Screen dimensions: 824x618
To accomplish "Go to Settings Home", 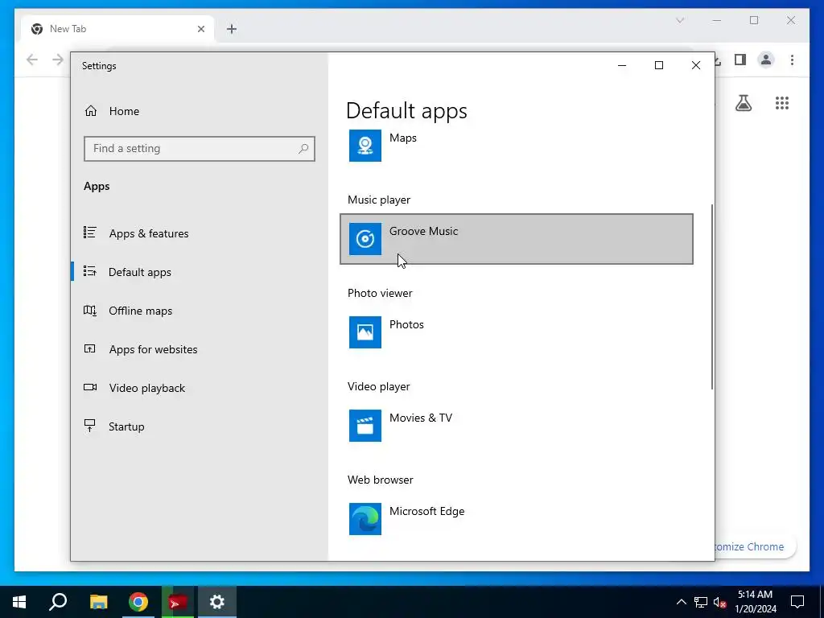I will tap(124, 111).
